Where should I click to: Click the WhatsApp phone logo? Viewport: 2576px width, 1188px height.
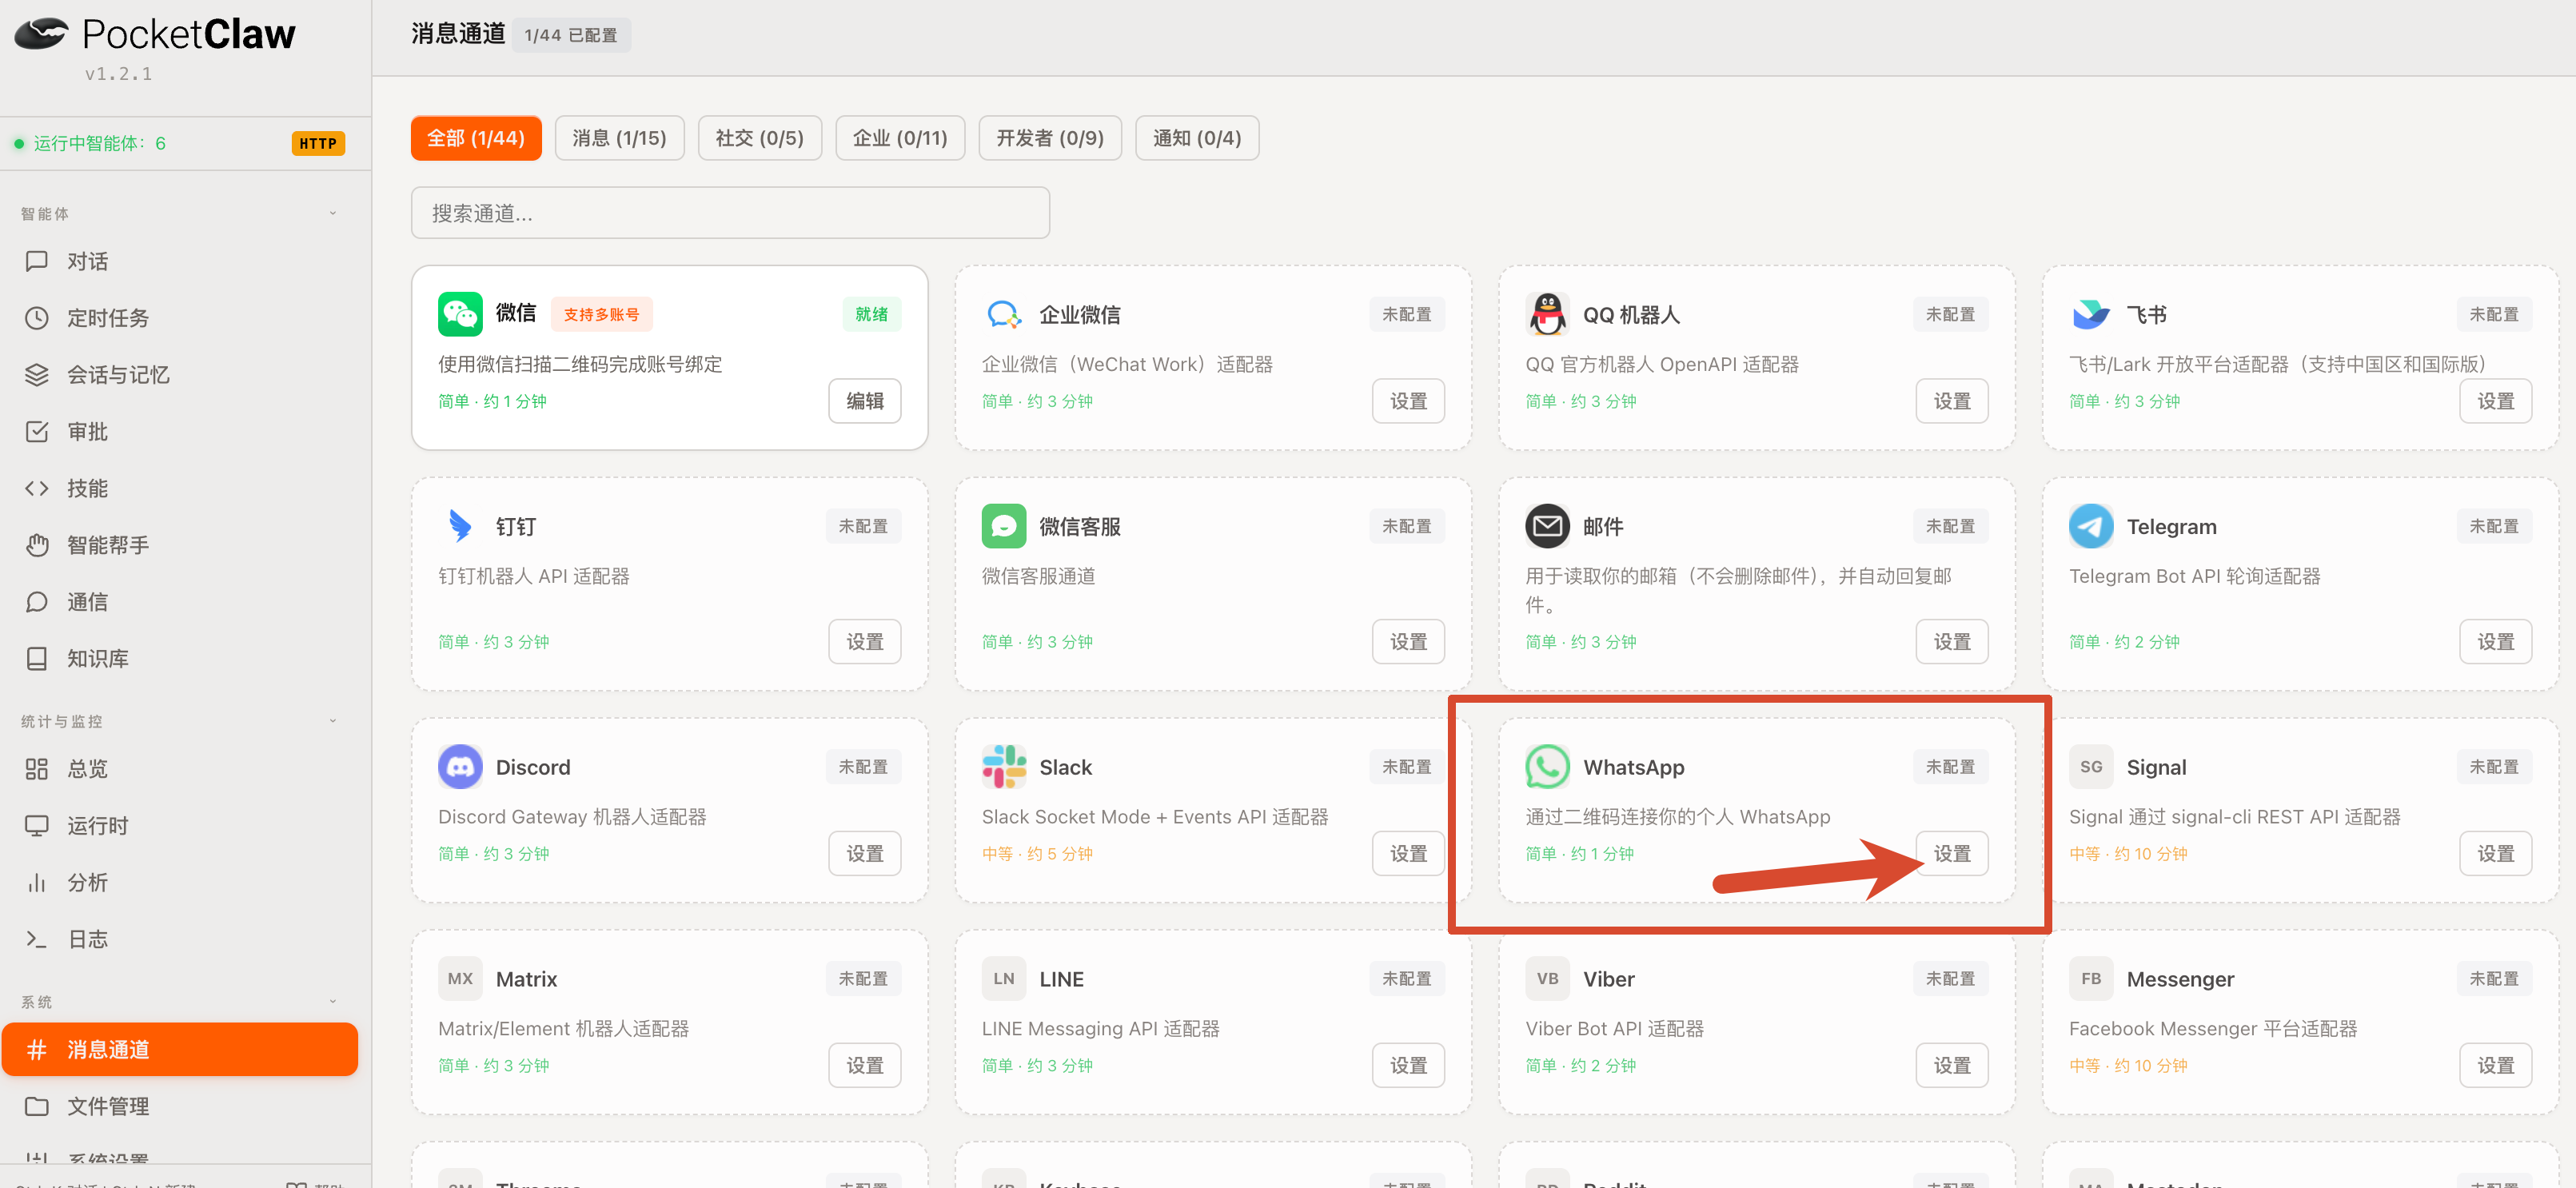coord(1547,767)
